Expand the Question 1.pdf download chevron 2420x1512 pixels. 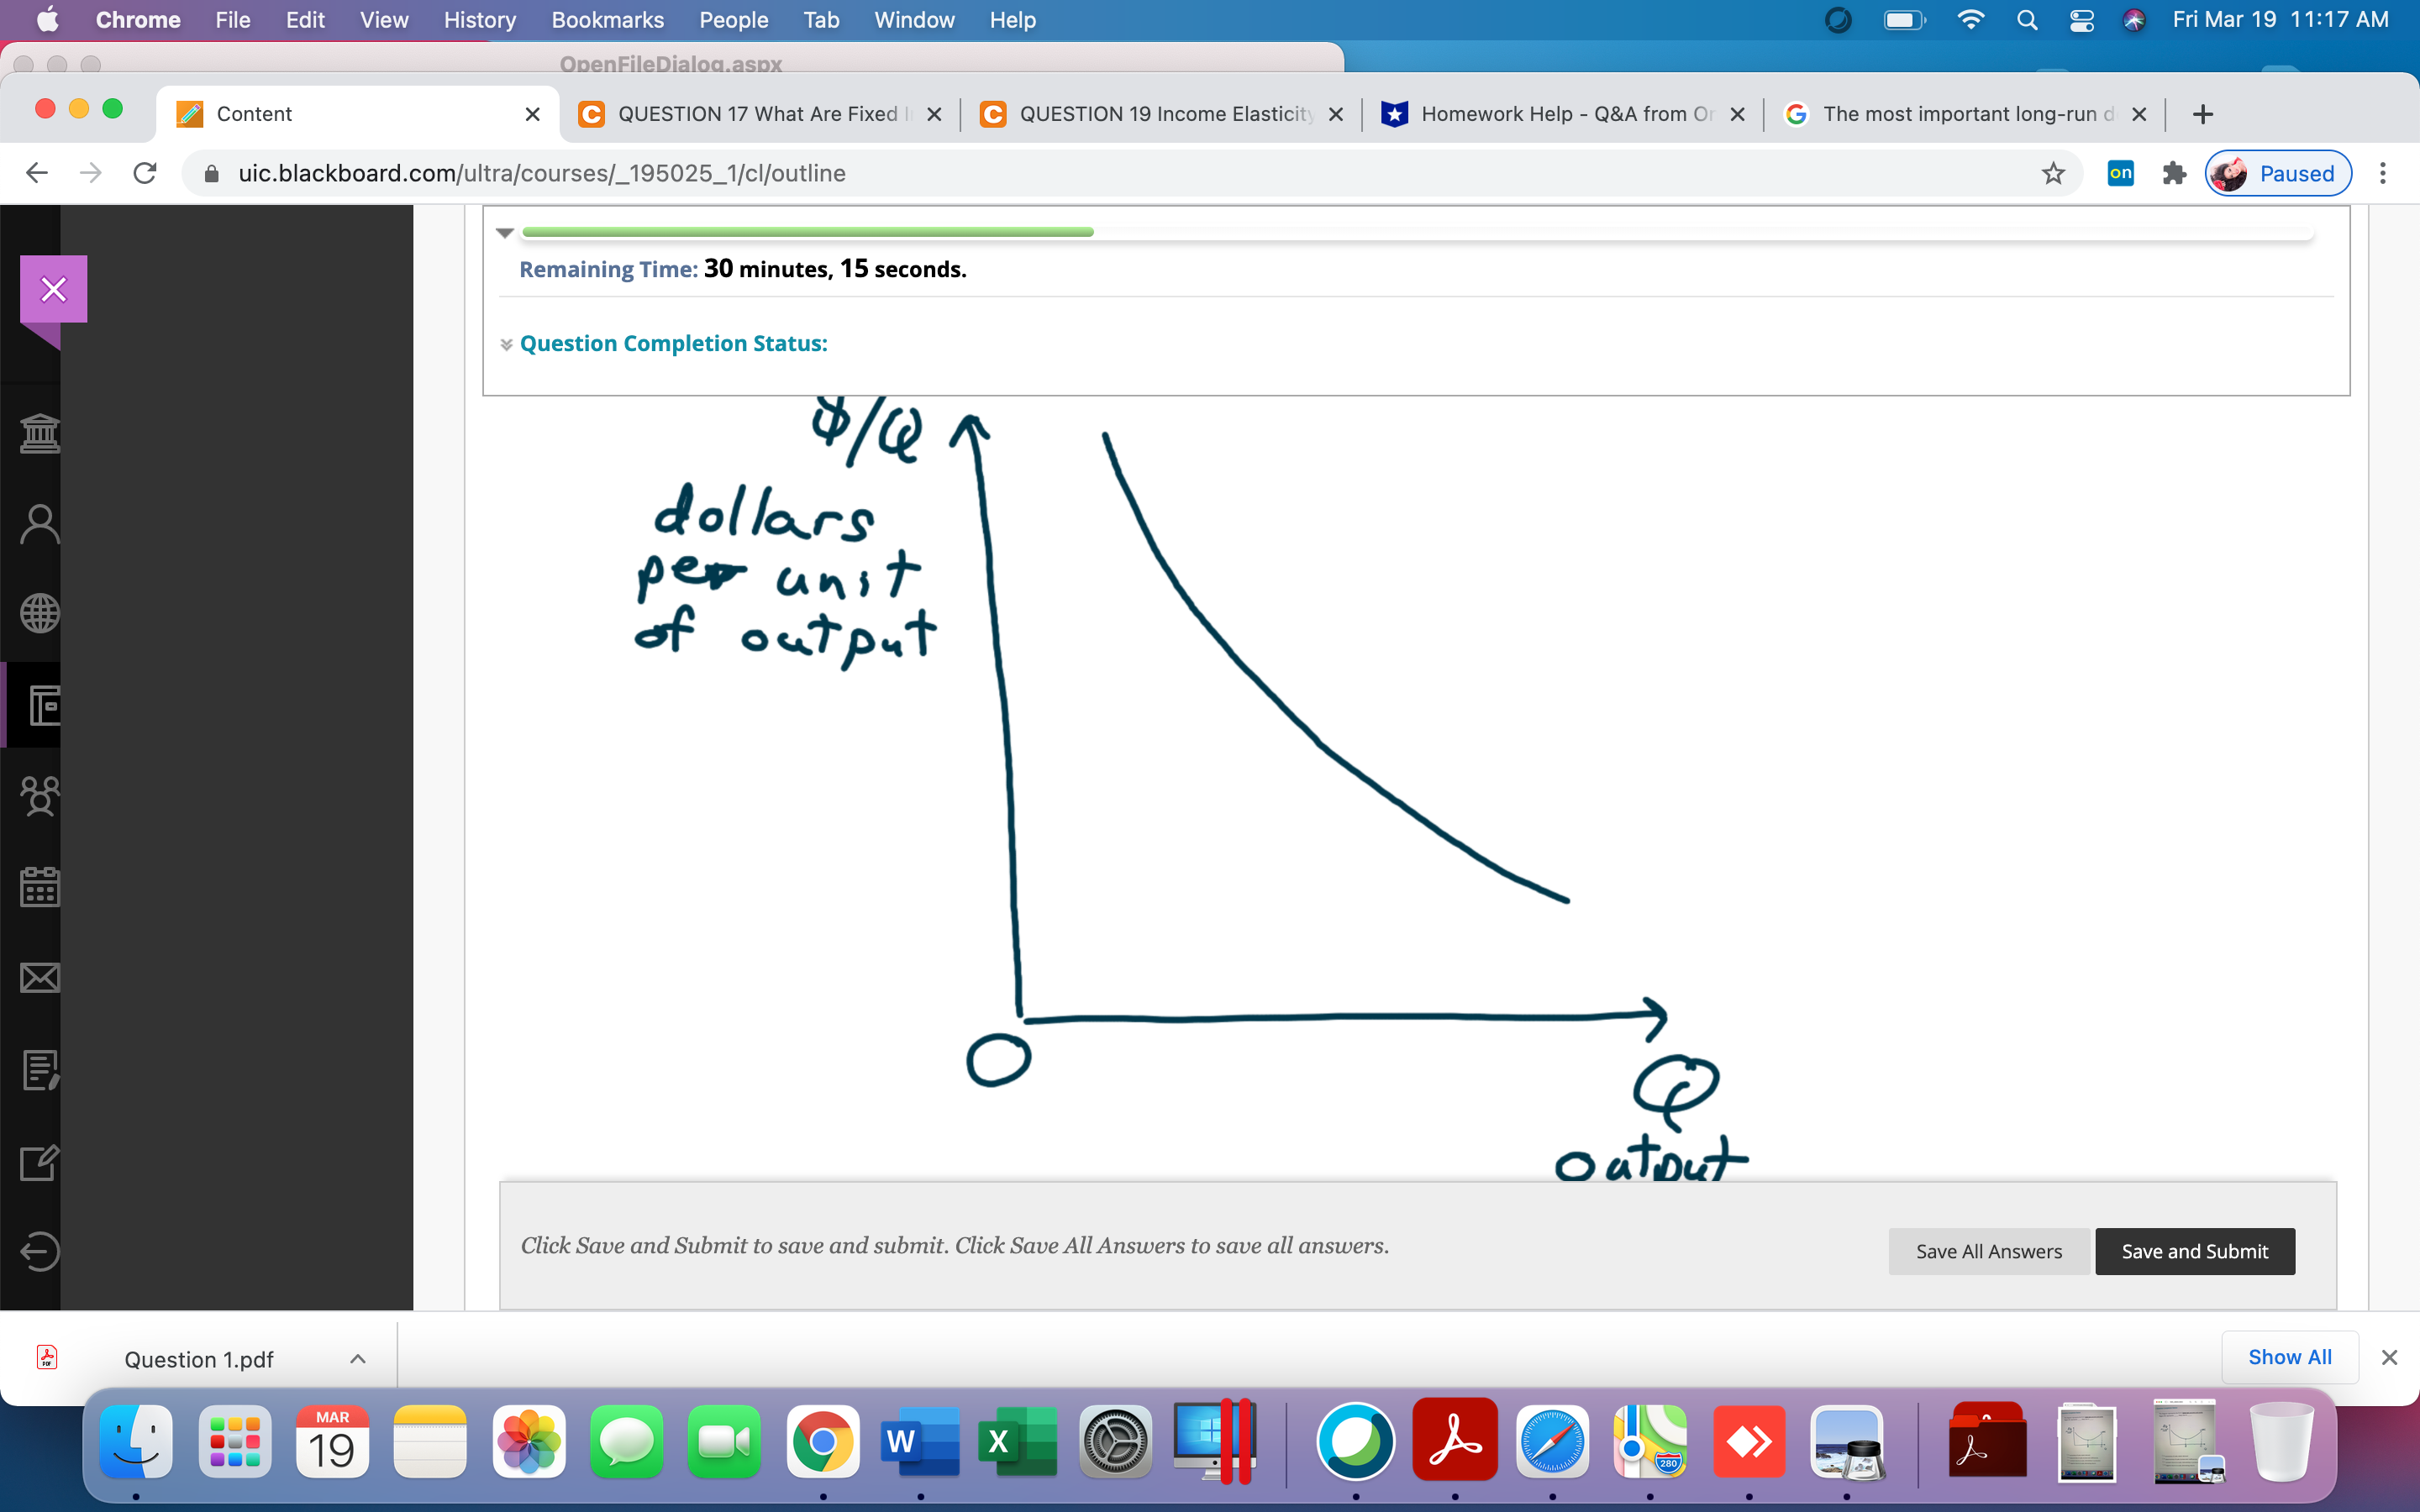click(359, 1359)
